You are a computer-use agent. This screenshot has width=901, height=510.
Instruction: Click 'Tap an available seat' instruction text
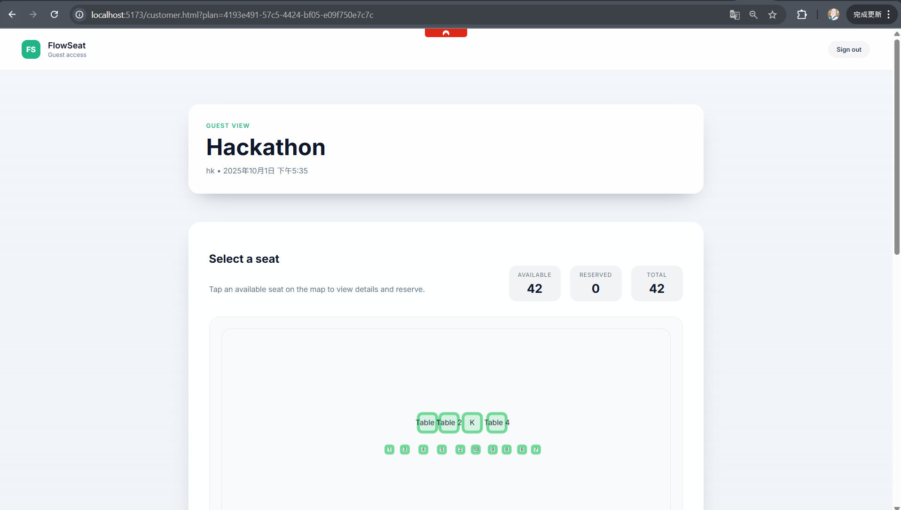tap(317, 289)
